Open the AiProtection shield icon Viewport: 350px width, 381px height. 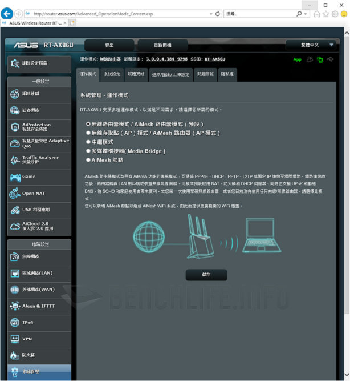point(15,127)
